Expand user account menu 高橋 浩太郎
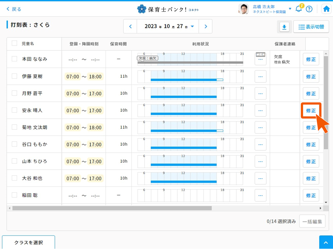Image resolution: width=333 pixels, height=249 pixels. [290, 9]
